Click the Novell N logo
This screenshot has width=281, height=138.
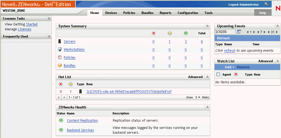[x=278, y=8]
